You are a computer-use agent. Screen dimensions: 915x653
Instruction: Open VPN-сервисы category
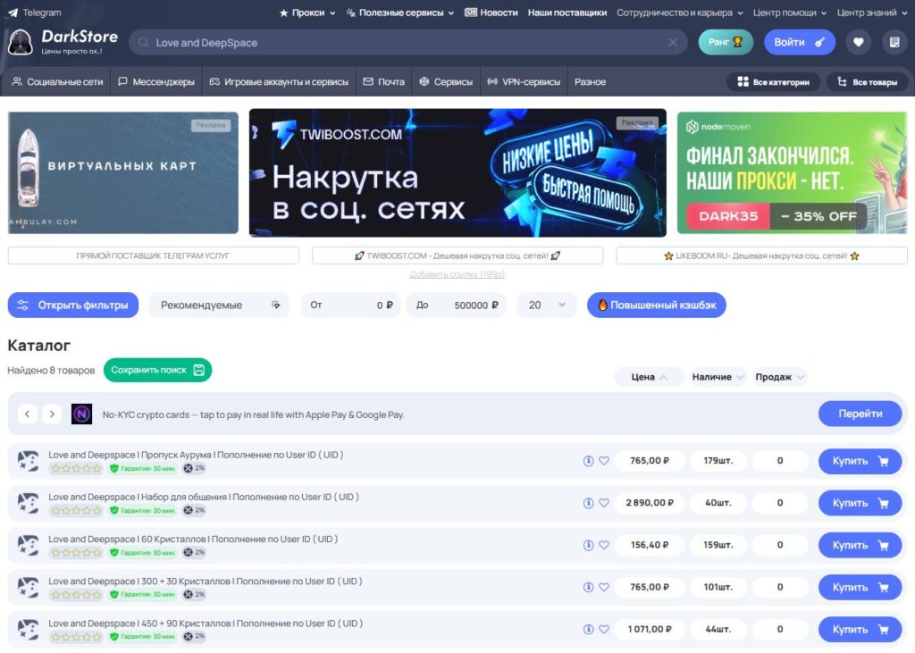pyautogui.click(x=524, y=81)
